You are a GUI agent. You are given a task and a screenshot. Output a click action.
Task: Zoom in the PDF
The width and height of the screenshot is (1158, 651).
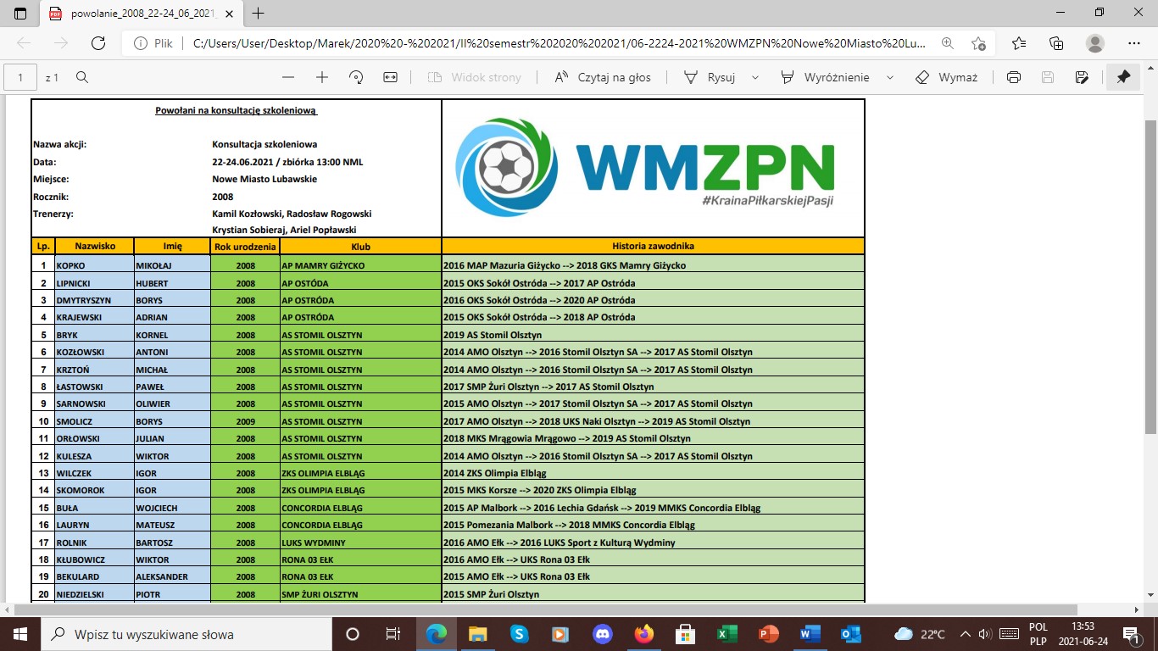click(322, 77)
